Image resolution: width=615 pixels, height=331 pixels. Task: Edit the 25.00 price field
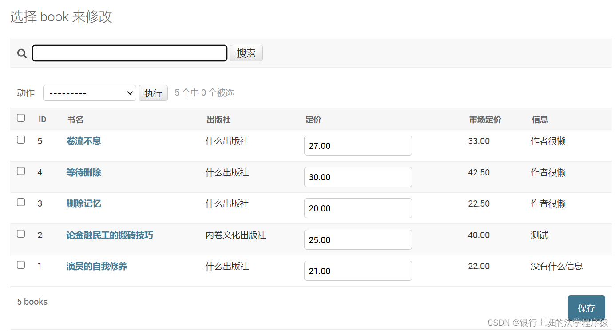[358, 239]
